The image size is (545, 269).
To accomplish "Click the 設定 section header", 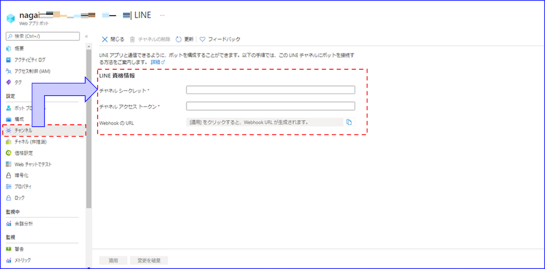I will tap(10, 95).
